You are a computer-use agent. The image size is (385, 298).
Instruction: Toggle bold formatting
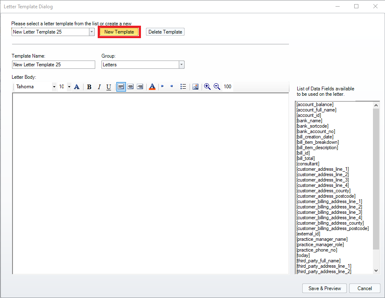89,87
